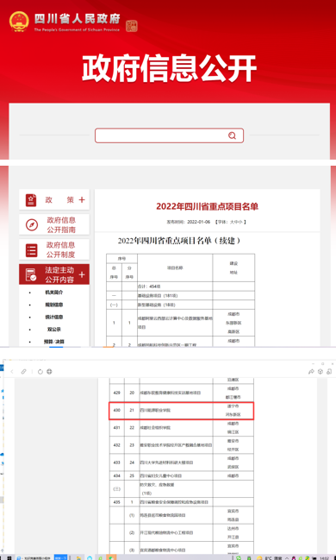The width and height of the screenshot is (336, 560).
Task: Click the table cell numbered 429
Action: click(116, 393)
